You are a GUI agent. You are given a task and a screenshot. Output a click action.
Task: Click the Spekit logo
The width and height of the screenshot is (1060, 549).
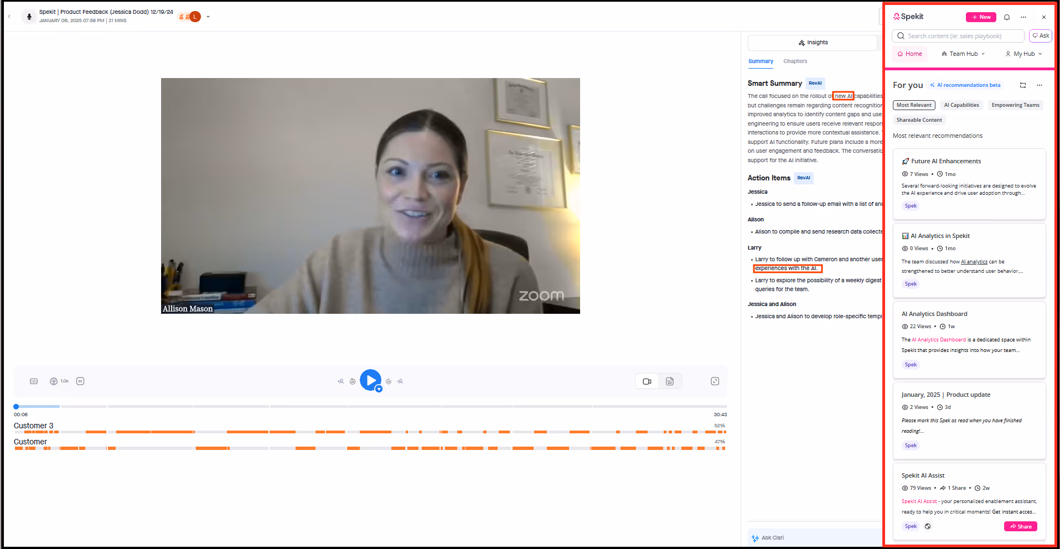coord(908,17)
